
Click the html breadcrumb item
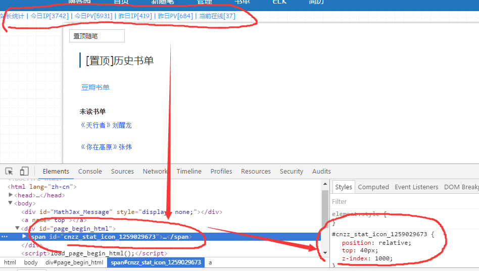tap(10, 262)
